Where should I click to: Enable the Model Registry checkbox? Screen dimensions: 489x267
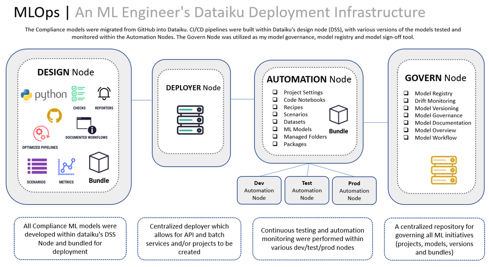tap(406, 93)
